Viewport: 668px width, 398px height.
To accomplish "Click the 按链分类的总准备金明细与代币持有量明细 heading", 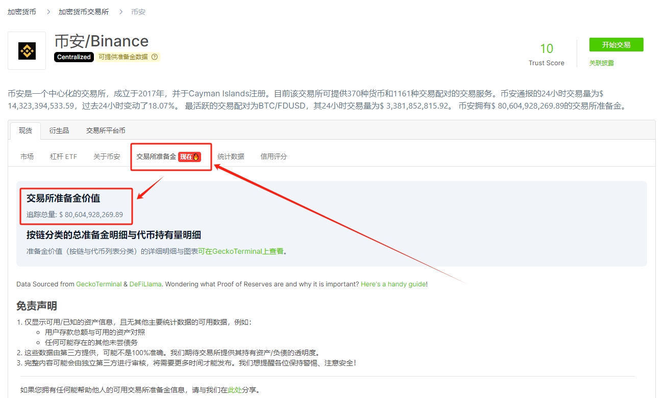I will click(114, 235).
